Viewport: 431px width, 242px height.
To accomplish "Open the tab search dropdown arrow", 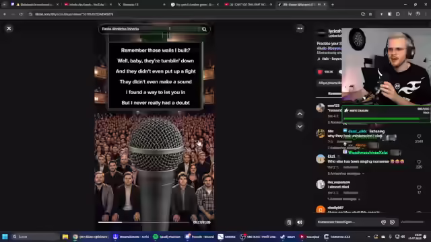I will click(4, 5).
